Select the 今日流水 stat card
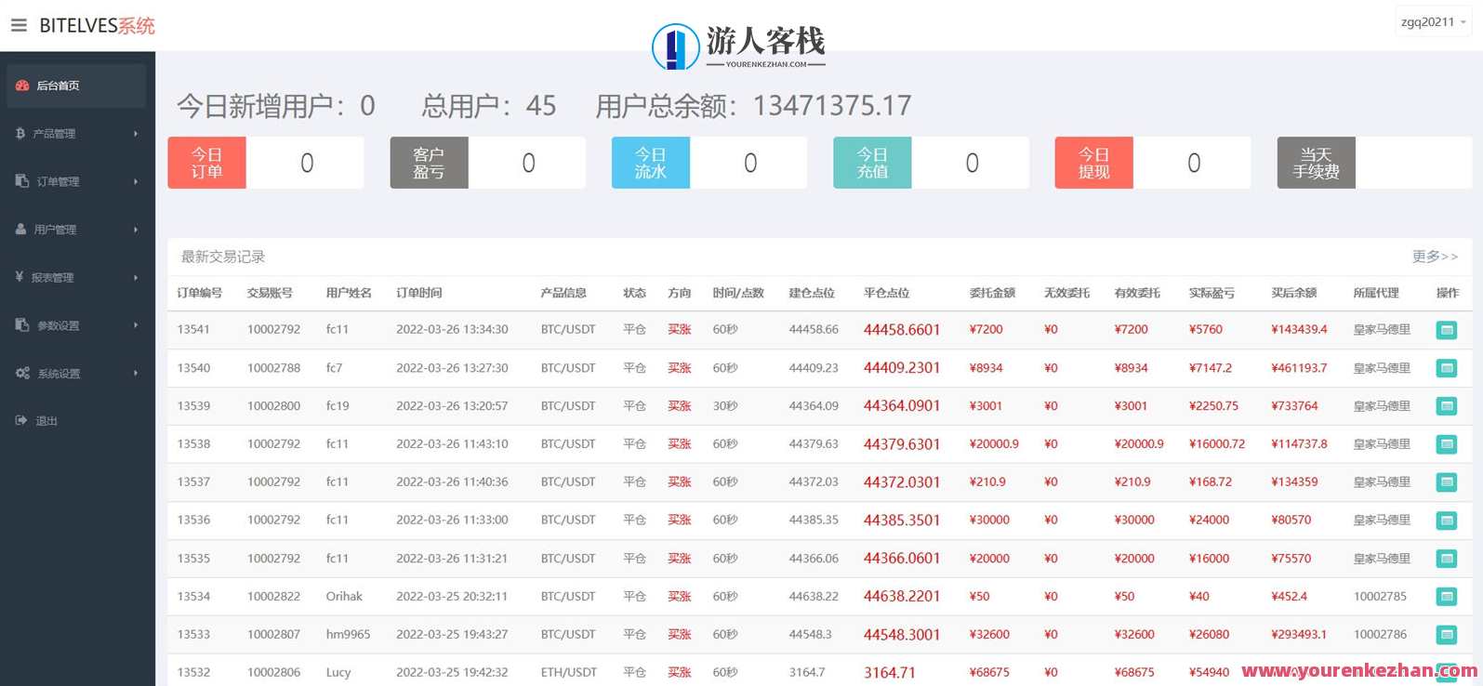Image resolution: width=1483 pixels, height=686 pixels. click(x=709, y=163)
